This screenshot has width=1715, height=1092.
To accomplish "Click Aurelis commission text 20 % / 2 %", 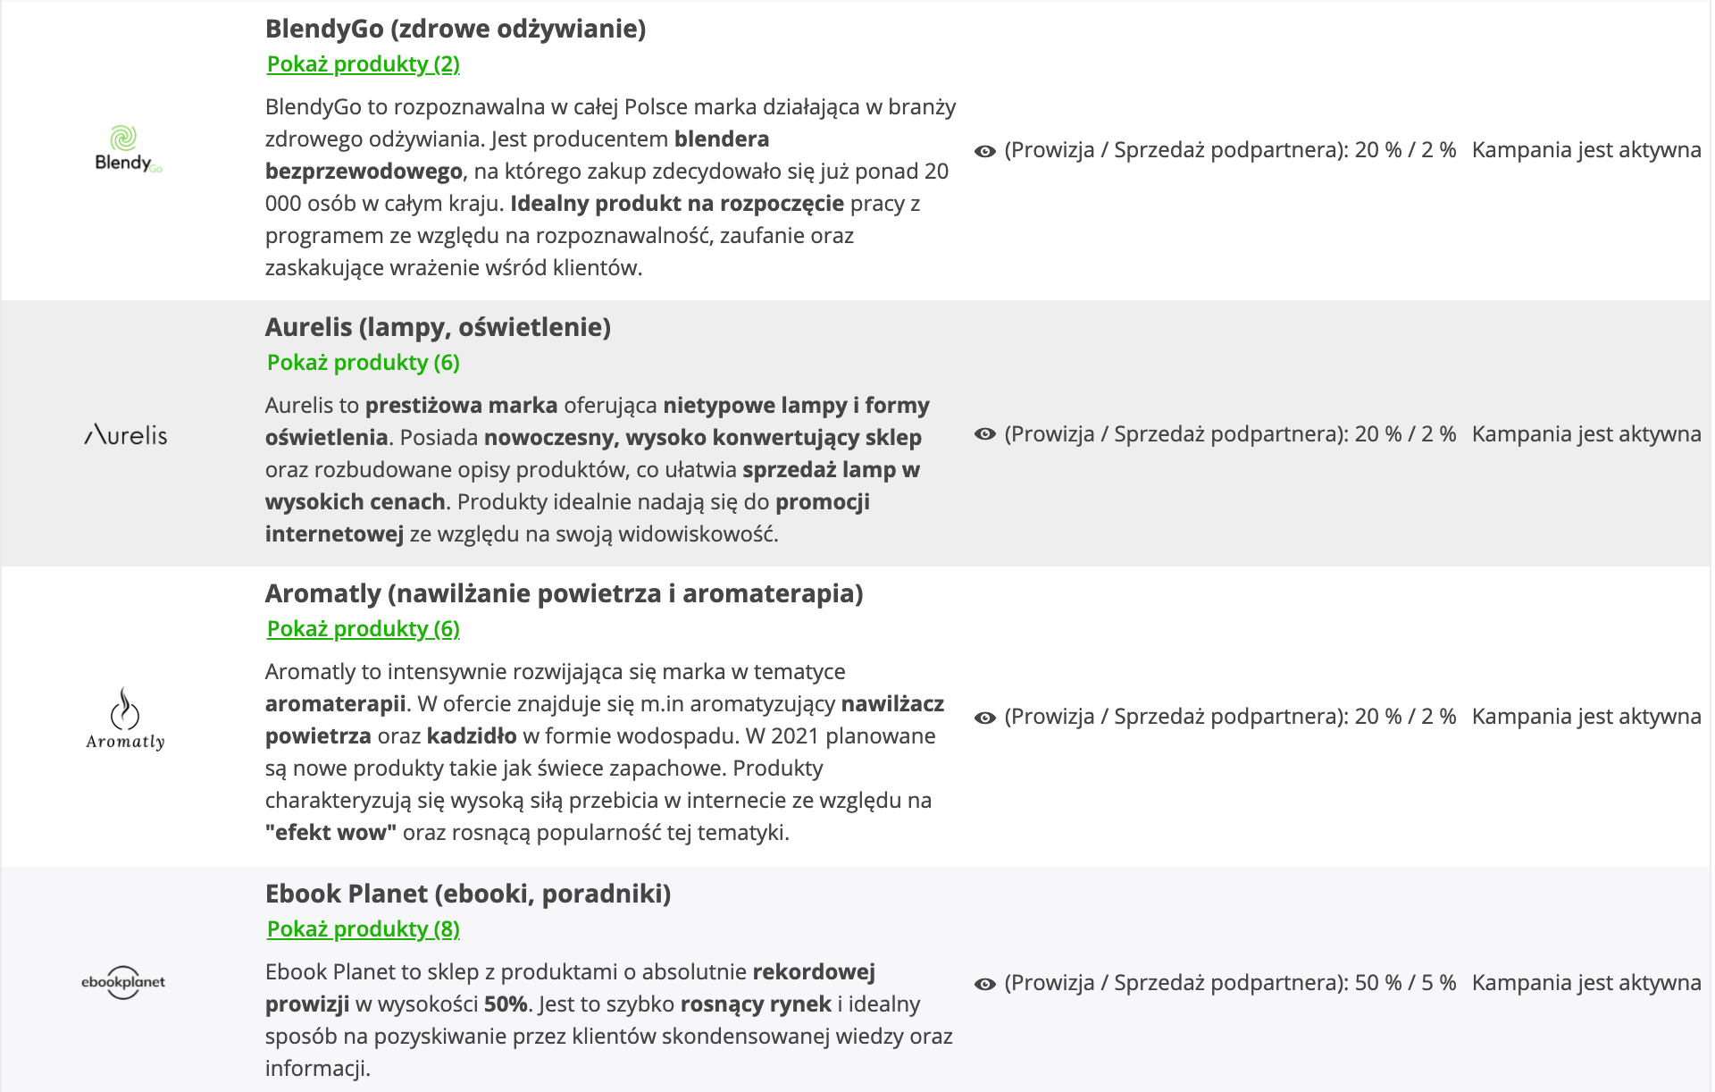I will (1405, 434).
